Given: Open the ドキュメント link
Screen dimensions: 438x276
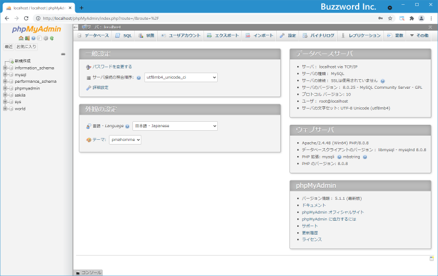Looking at the screenshot, I should [313, 205].
